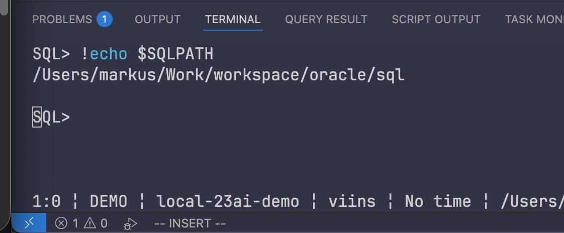The height and width of the screenshot is (233, 564).
Task: Open the remote window indicator
Action: pyautogui.click(x=29, y=223)
